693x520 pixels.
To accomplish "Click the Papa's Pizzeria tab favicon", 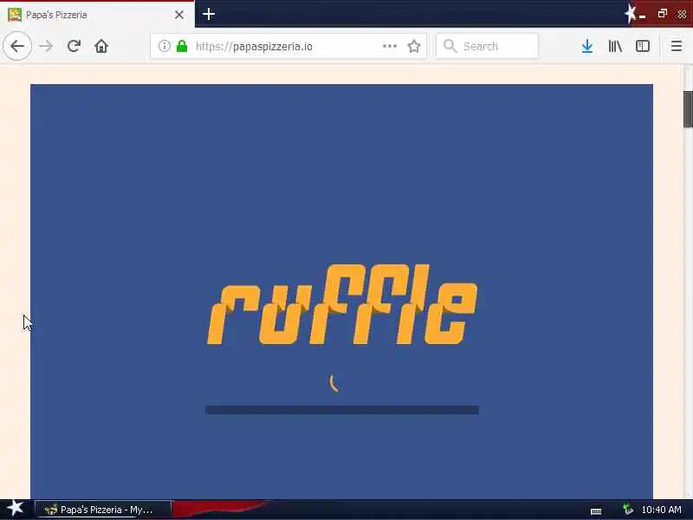I will [x=15, y=15].
